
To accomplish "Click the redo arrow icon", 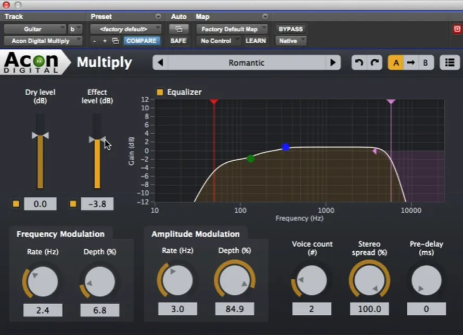I will 375,62.
